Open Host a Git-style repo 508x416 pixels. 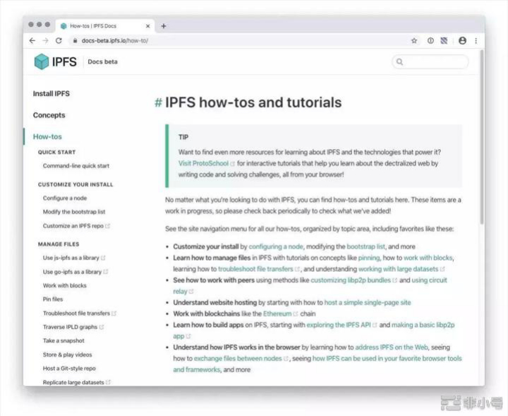(69, 369)
